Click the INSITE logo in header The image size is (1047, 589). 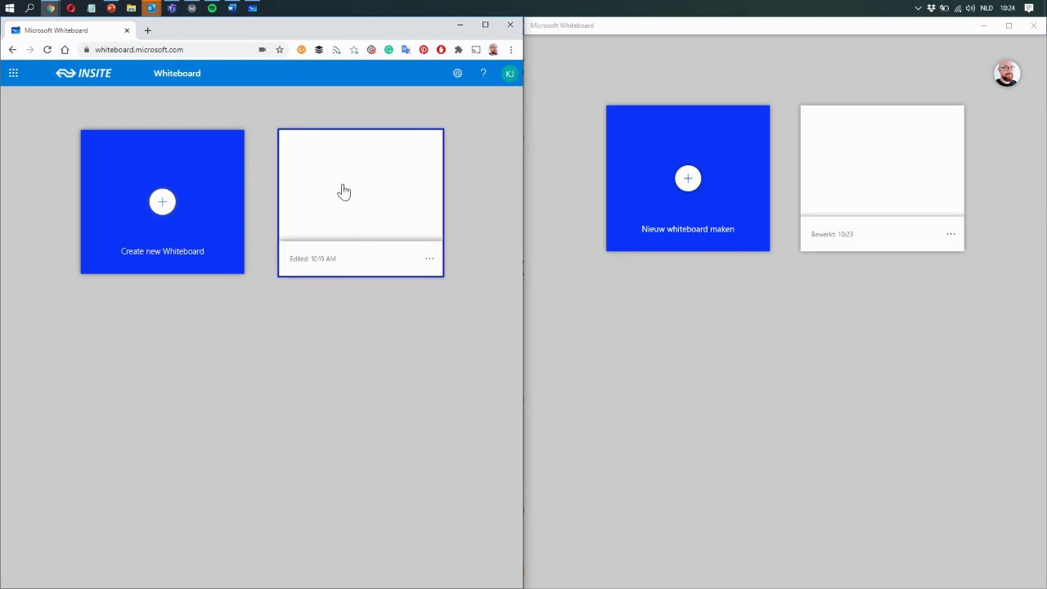[83, 73]
